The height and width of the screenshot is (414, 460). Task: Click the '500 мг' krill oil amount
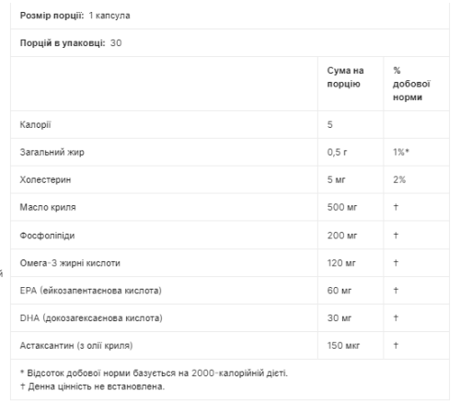(x=342, y=207)
